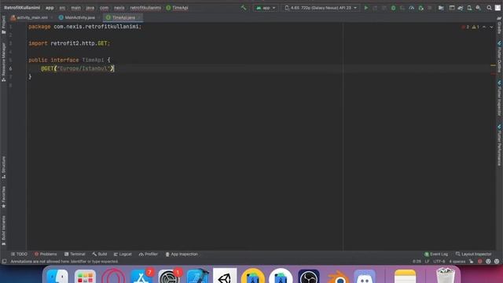Open App Store from the Dock

141,277
